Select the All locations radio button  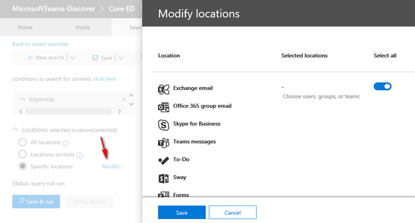[23, 142]
